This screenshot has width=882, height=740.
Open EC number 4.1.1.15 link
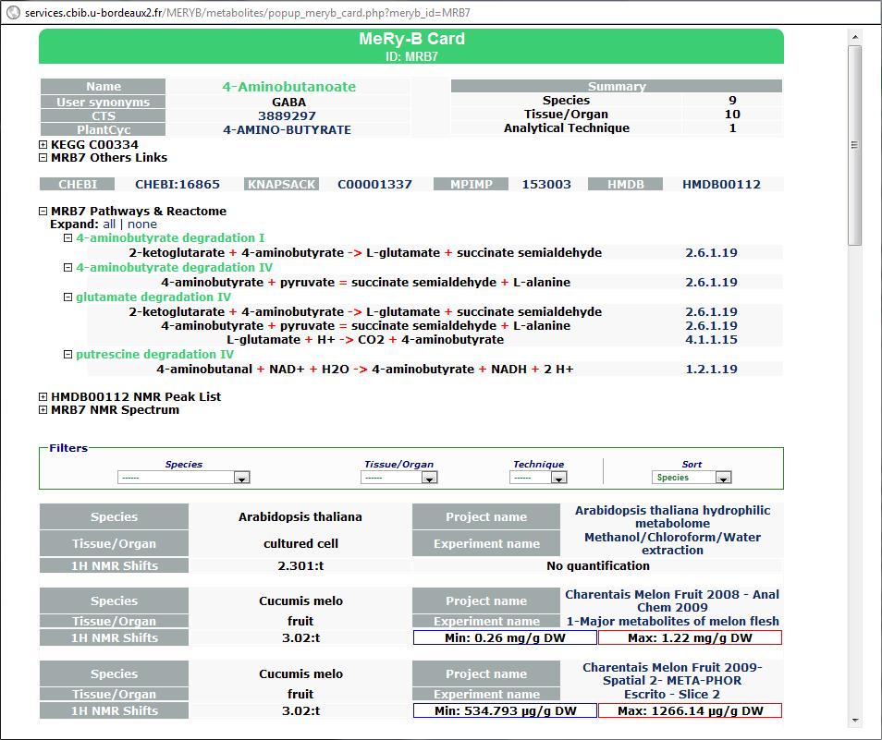click(711, 340)
